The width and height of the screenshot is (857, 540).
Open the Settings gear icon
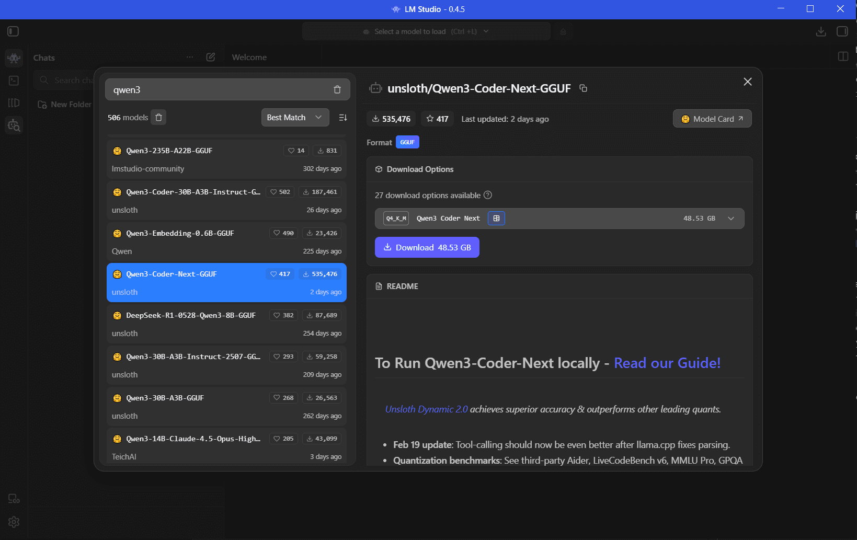[x=14, y=522]
